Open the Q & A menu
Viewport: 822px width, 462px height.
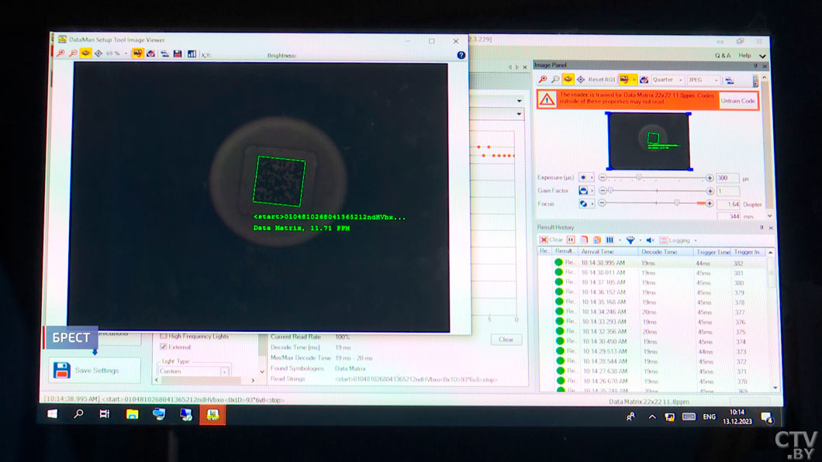(x=722, y=56)
